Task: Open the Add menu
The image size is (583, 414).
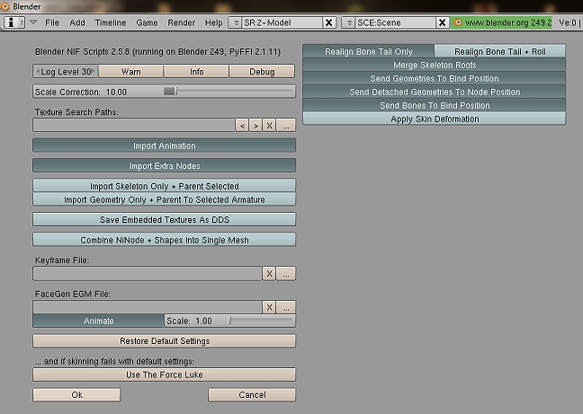Action: [77, 22]
